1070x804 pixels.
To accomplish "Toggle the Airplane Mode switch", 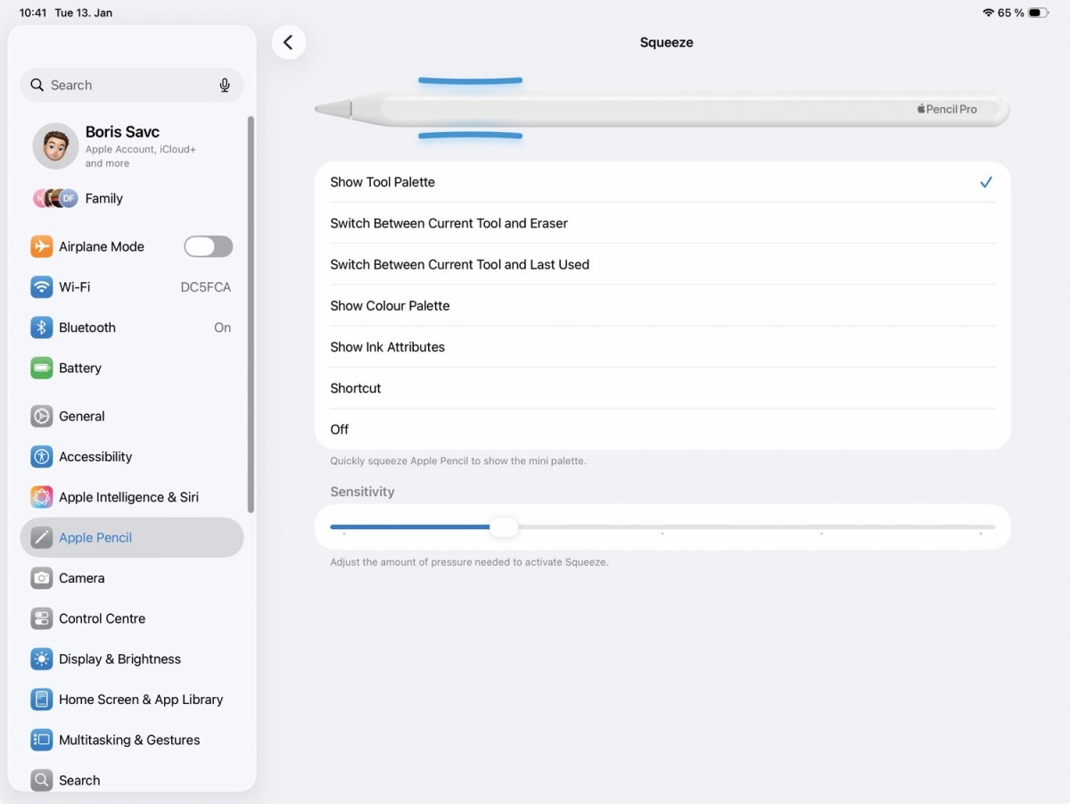I will pos(208,246).
